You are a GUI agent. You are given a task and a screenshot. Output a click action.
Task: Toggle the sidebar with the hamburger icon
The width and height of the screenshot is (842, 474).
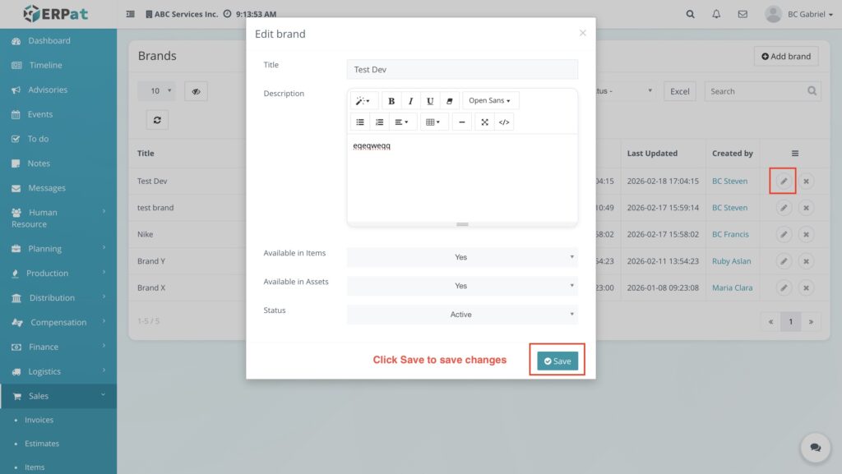[131, 14]
